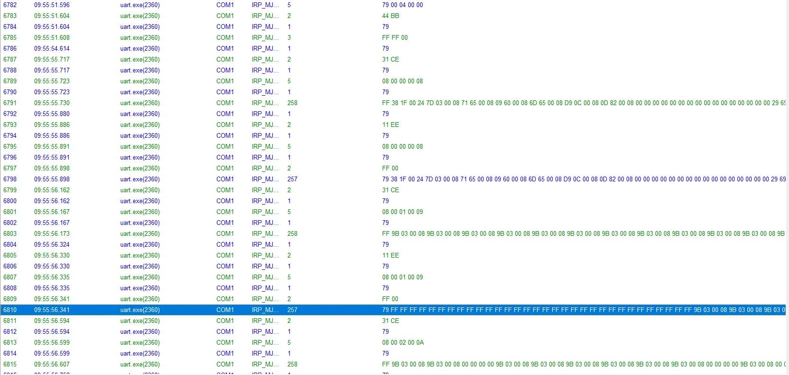Select timestamp 09:55:56.607
The width and height of the screenshot is (789, 375).
click(x=52, y=365)
